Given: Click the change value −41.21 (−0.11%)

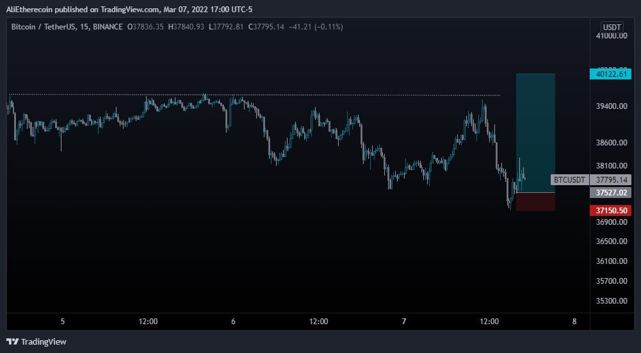Looking at the screenshot, I should coord(316,27).
